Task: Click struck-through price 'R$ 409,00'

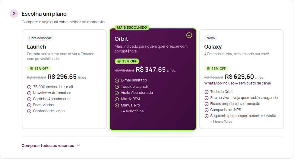Action: [x=124, y=71]
